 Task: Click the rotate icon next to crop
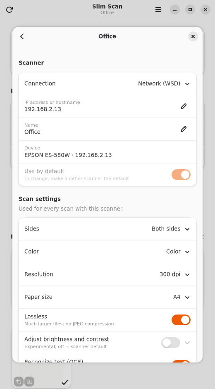click(x=29, y=381)
